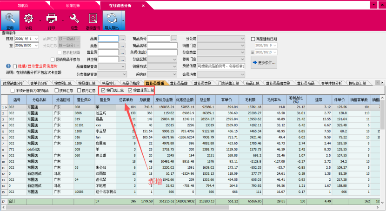386x211 pixels.
Task: Sort by 营业员 column header
Action: click(x=106, y=100)
